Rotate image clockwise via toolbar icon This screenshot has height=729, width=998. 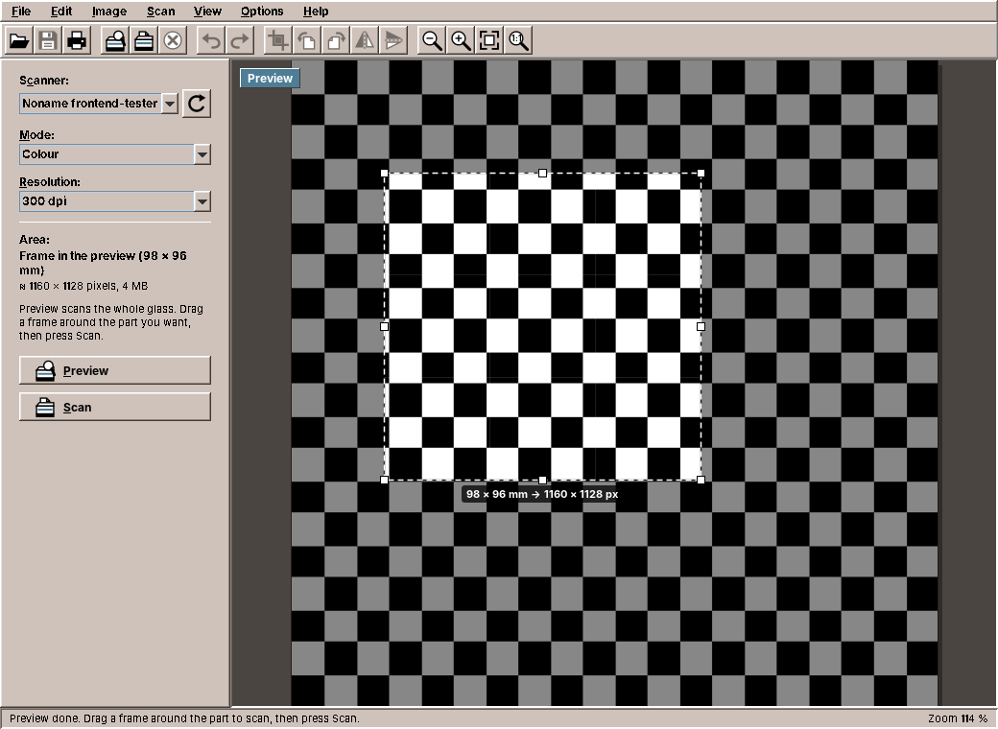point(336,40)
